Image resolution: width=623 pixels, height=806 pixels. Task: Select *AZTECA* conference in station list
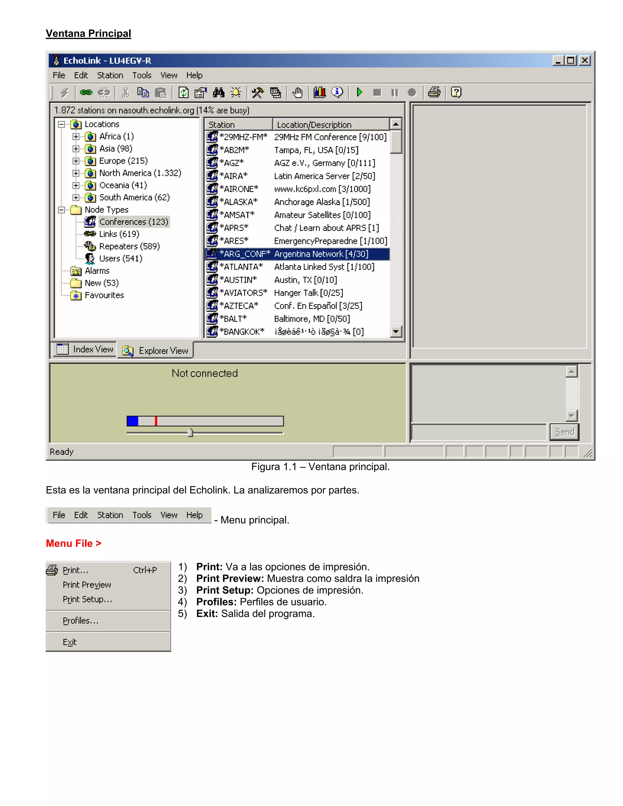(x=239, y=306)
